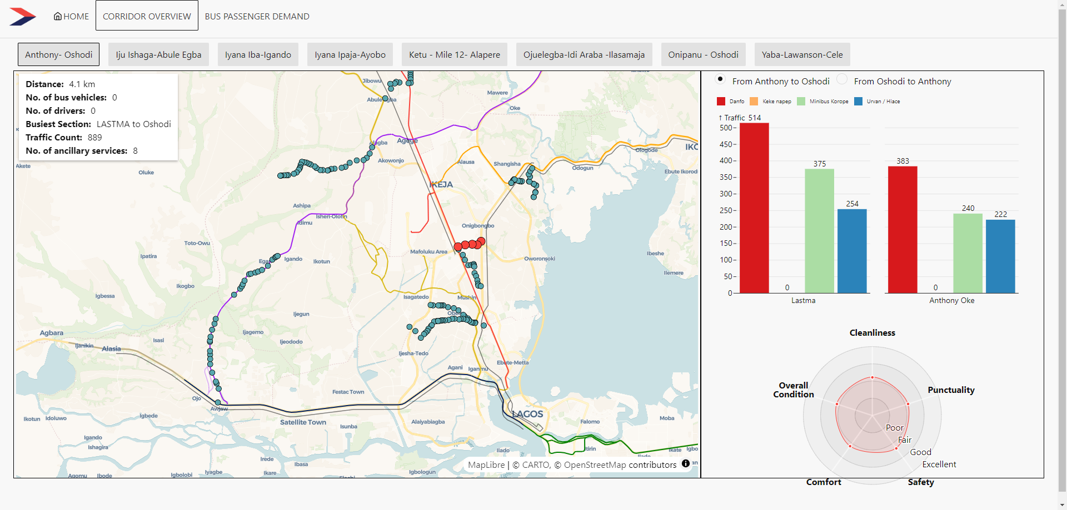The height and width of the screenshot is (510, 1067).
Task: Toggle the map attribution info icon
Action: tap(686, 463)
